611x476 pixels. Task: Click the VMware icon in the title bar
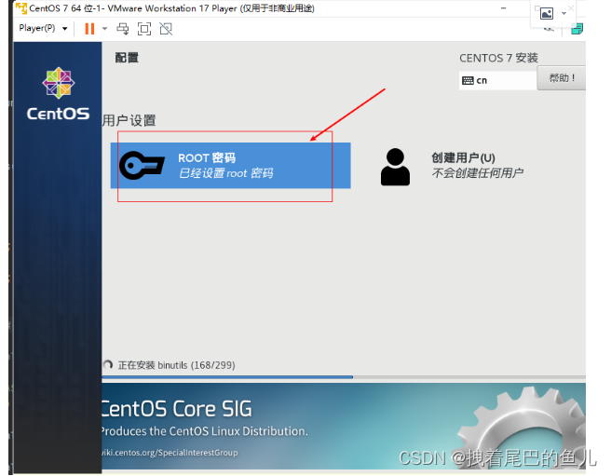[21, 7]
